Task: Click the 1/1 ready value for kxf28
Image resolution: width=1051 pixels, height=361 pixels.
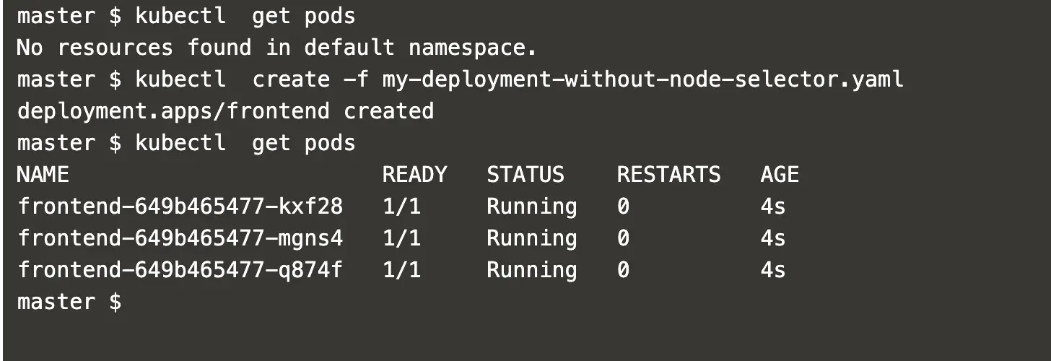Action: pyautogui.click(x=401, y=206)
